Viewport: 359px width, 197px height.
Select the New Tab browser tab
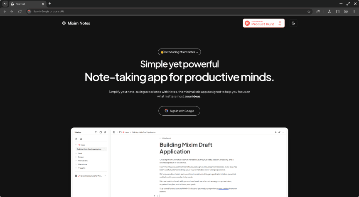point(27,4)
